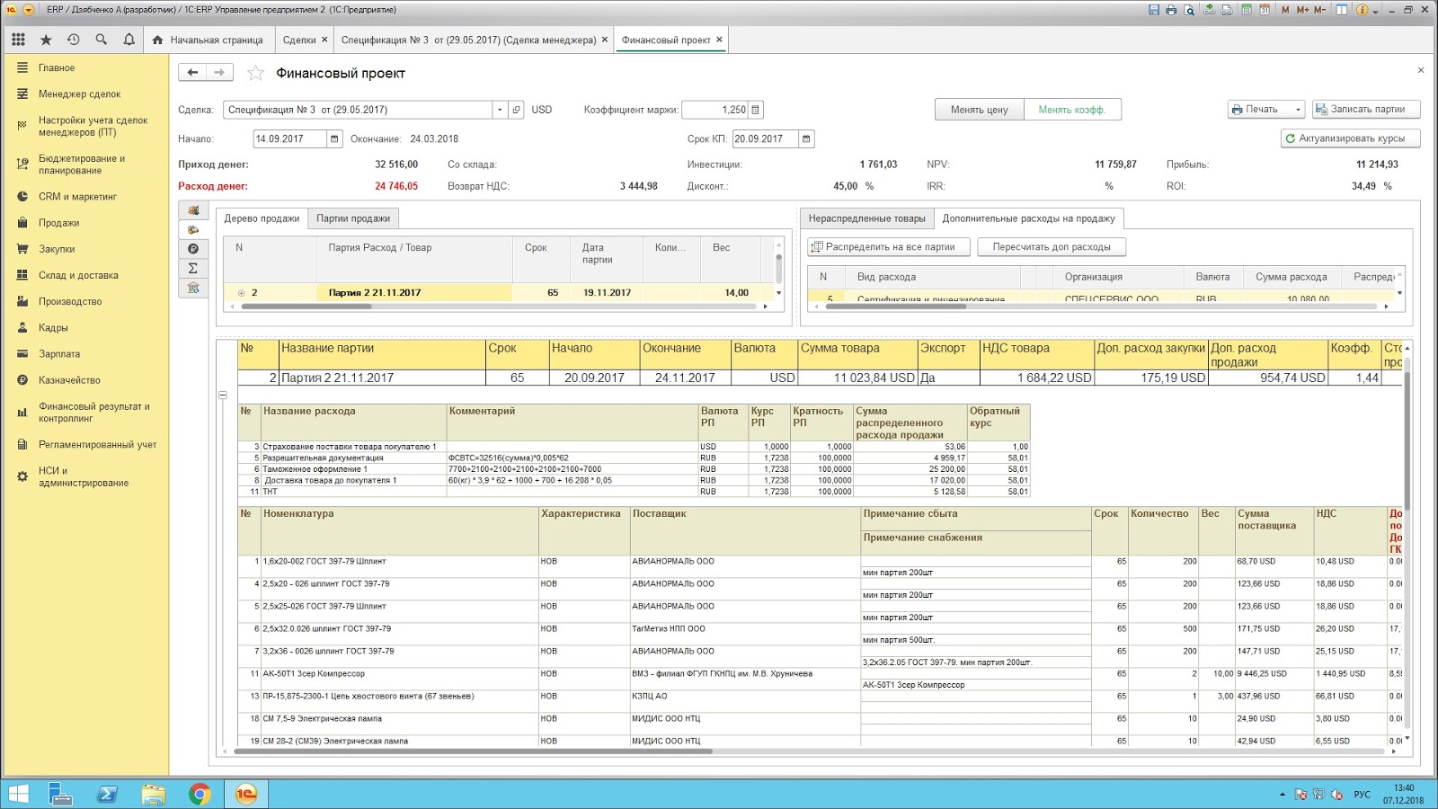Open the Сделка dropdown list
Image resolution: width=1438 pixels, height=809 pixels.
pyautogui.click(x=500, y=110)
